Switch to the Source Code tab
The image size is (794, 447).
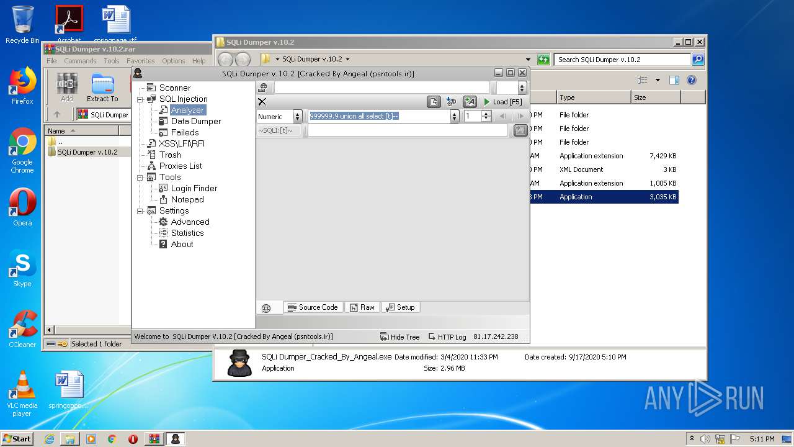pyautogui.click(x=313, y=307)
